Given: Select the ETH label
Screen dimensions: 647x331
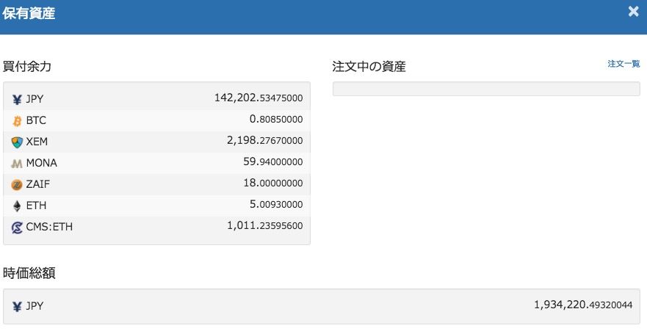Looking at the screenshot, I should [36, 205].
